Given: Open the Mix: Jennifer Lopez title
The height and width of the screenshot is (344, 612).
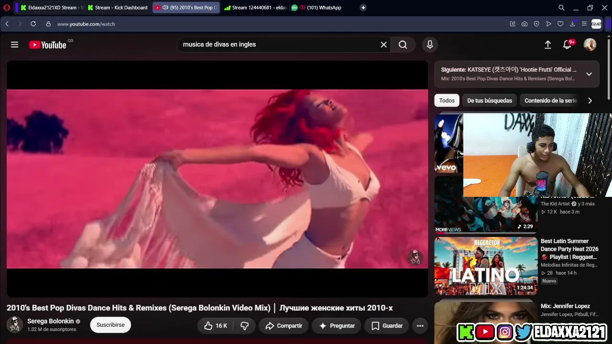Looking at the screenshot, I should (x=565, y=306).
